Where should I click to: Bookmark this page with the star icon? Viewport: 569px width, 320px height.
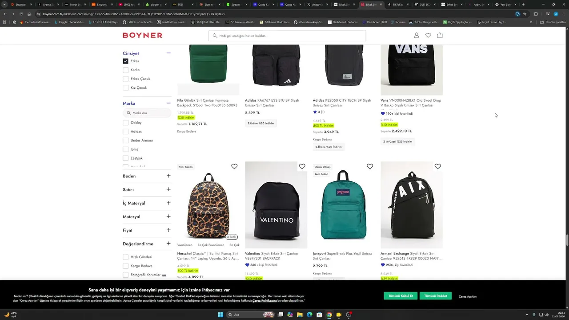pyautogui.click(x=525, y=14)
